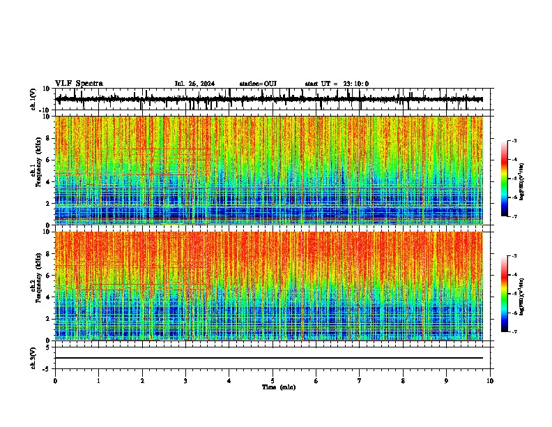The width and height of the screenshot is (552, 427).
Task: Click the ch.2 colorbar "log(PSD)" label
Action: point(521,297)
